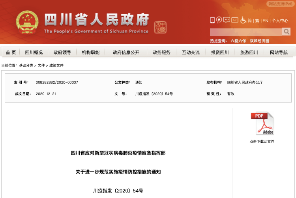Open 个人中心 personal center
This screenshot has height=198, width=296.
[280, 21]
